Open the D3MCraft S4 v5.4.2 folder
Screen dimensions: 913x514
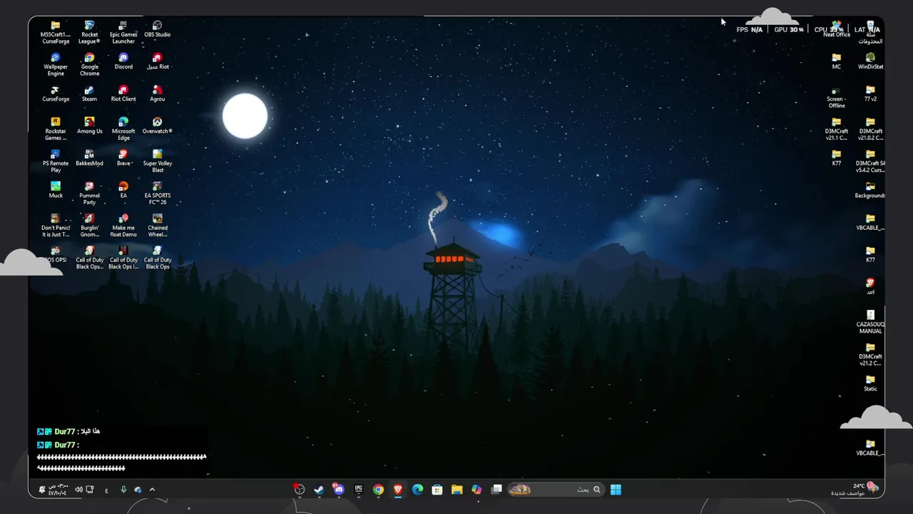click(870, 161)
